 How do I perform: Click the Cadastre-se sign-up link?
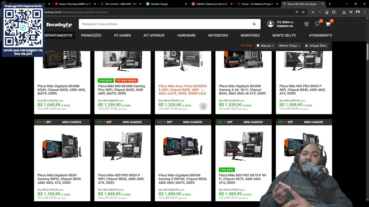click(285, 26)
